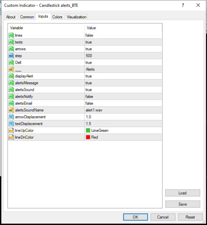Click the help question mark in title bar
Viewport: 207px width, 225px height.
click(183, 5)
